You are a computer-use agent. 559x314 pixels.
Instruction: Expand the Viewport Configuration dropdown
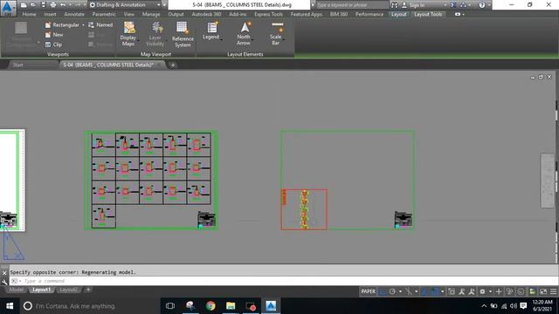[x=38, y=43]
